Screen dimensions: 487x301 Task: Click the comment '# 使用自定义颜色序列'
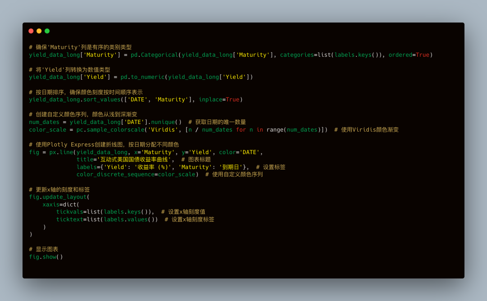point(234,174)
